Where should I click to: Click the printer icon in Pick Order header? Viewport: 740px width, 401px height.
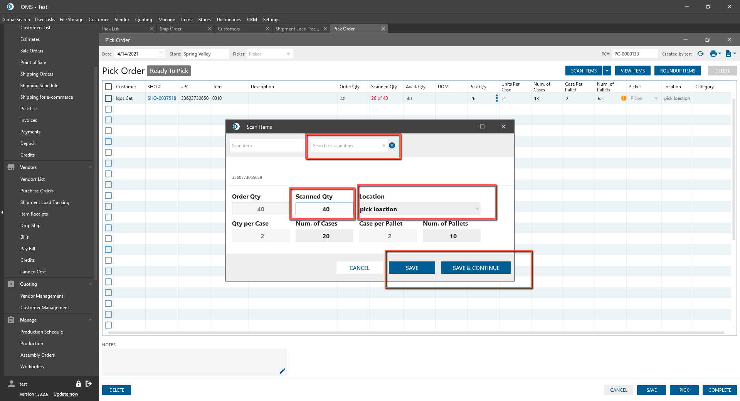click(x=713, y=54)
